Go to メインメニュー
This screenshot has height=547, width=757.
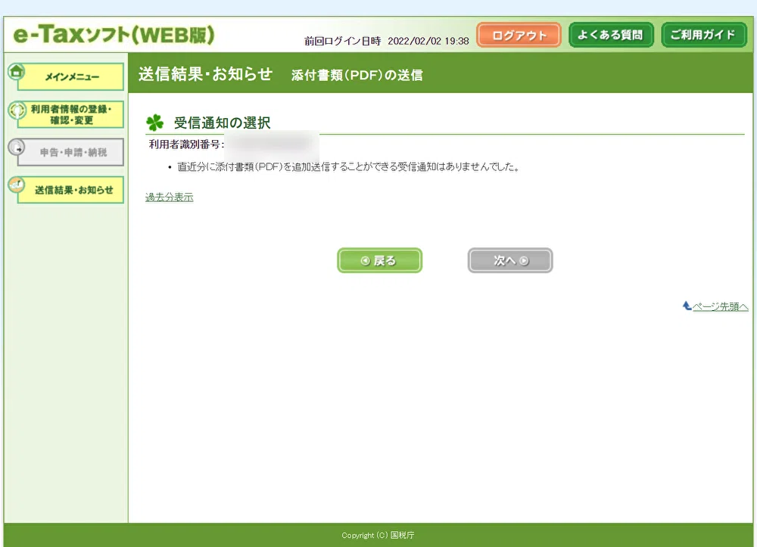(70, 76)
